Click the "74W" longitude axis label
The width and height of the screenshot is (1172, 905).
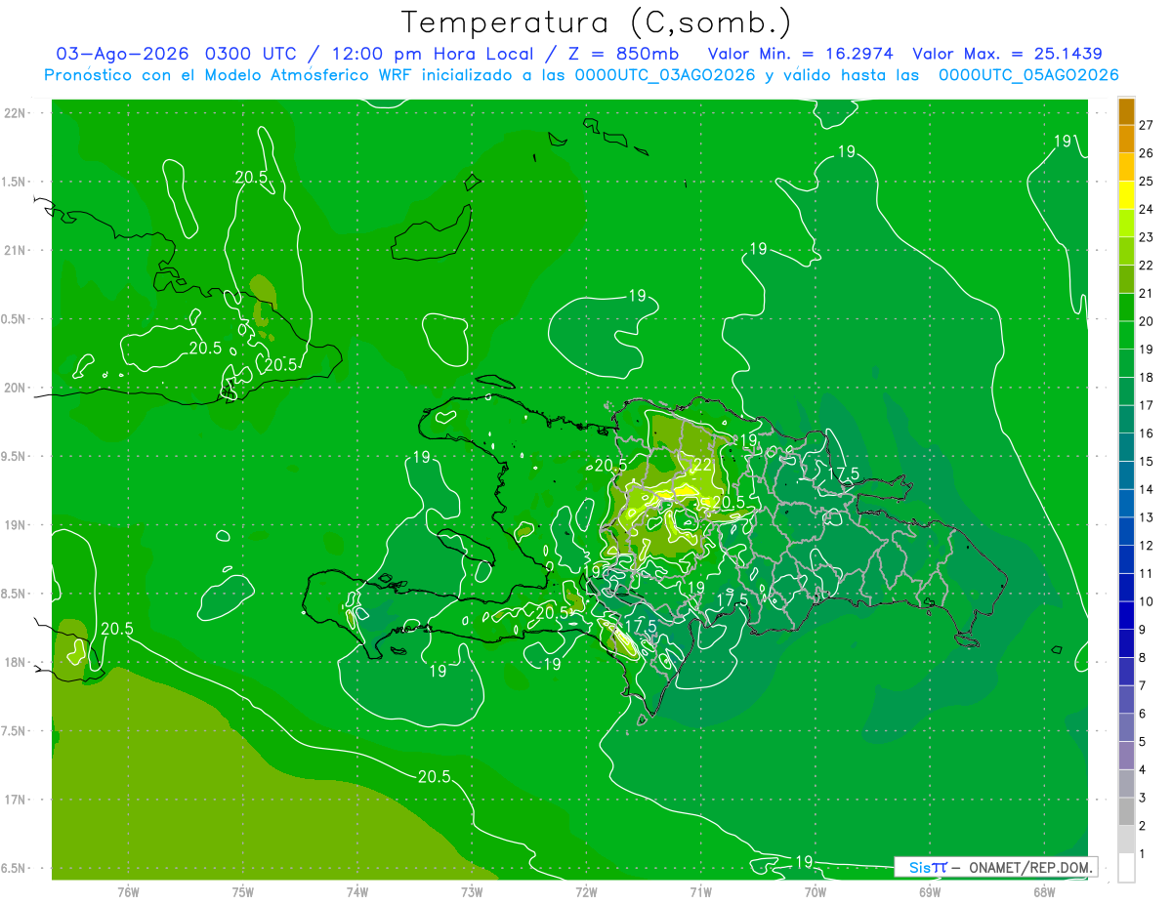[x=356, y=892]
